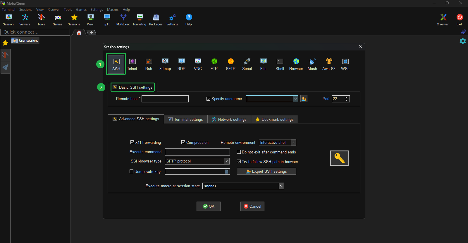Click the Games toolbar icon
Viewport: 468px width, 243px height.
point(58,20)
